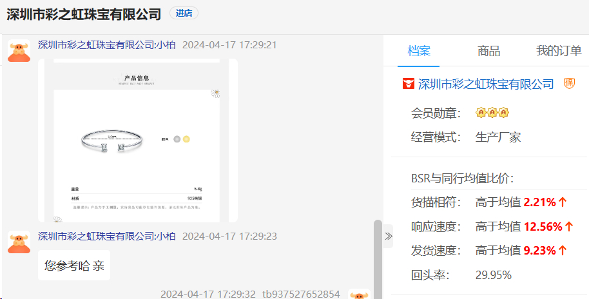
Task: Click the gold member medal badges
Action: pos(492,112)
